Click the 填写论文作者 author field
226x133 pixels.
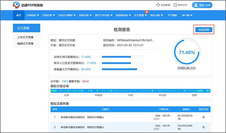point(67,45)
